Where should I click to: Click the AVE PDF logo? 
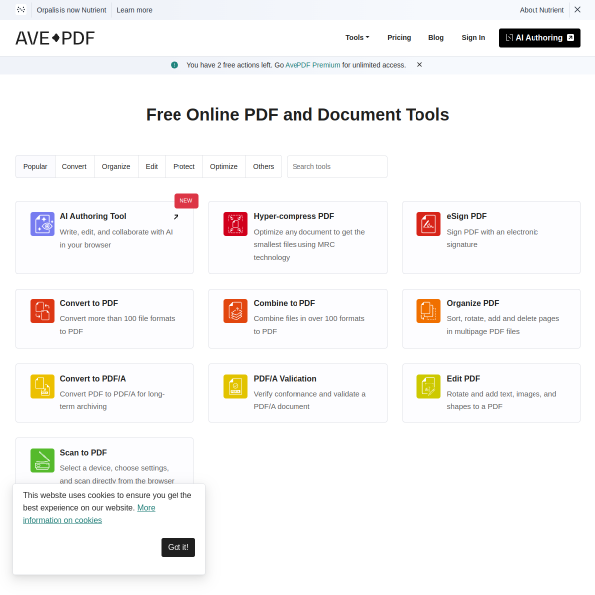click(x=55, y=38)
